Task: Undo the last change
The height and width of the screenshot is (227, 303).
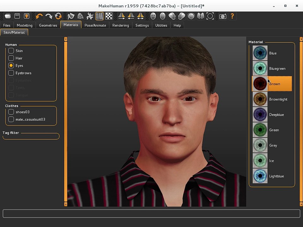Action: [x=39, y=16]
